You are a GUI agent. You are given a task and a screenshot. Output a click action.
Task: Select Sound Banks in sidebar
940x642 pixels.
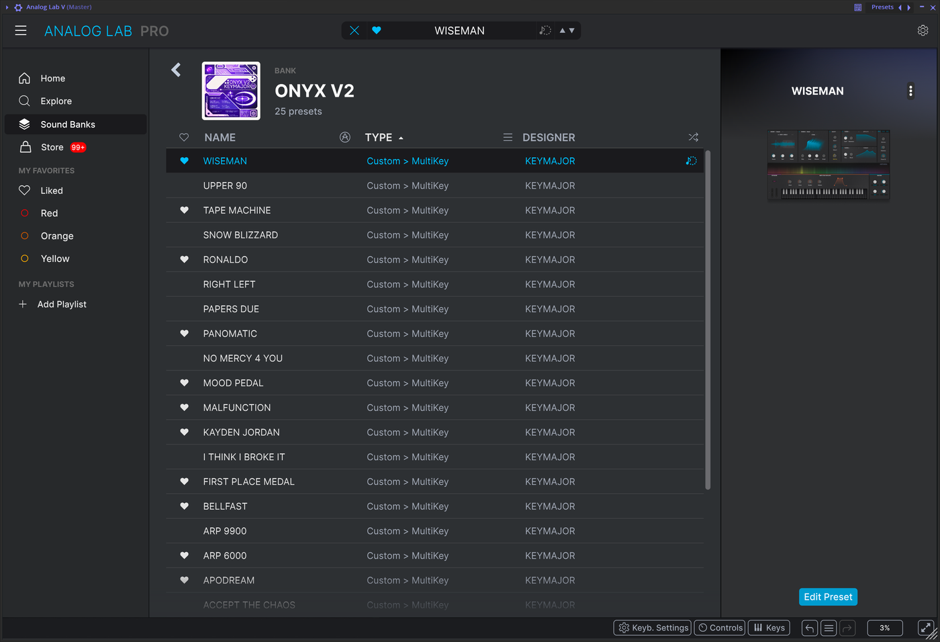[x=75, y=124]
